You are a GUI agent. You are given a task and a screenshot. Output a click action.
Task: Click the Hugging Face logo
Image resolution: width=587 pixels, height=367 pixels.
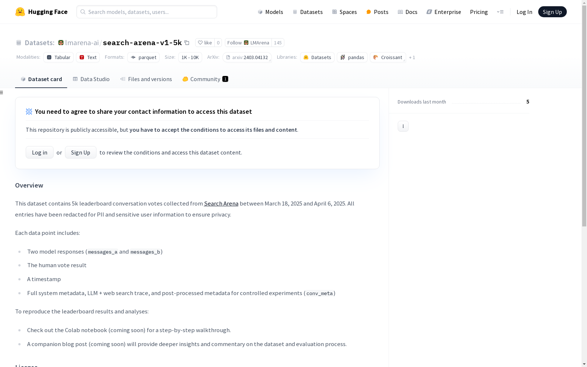(41, 12)
